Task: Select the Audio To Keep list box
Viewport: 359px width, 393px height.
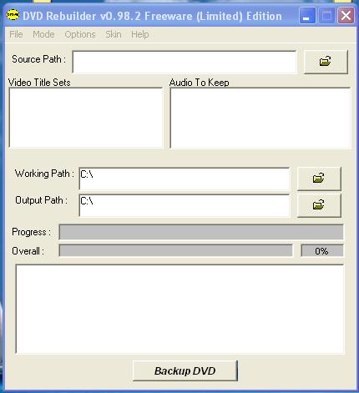Action: (x=260, y=118)
